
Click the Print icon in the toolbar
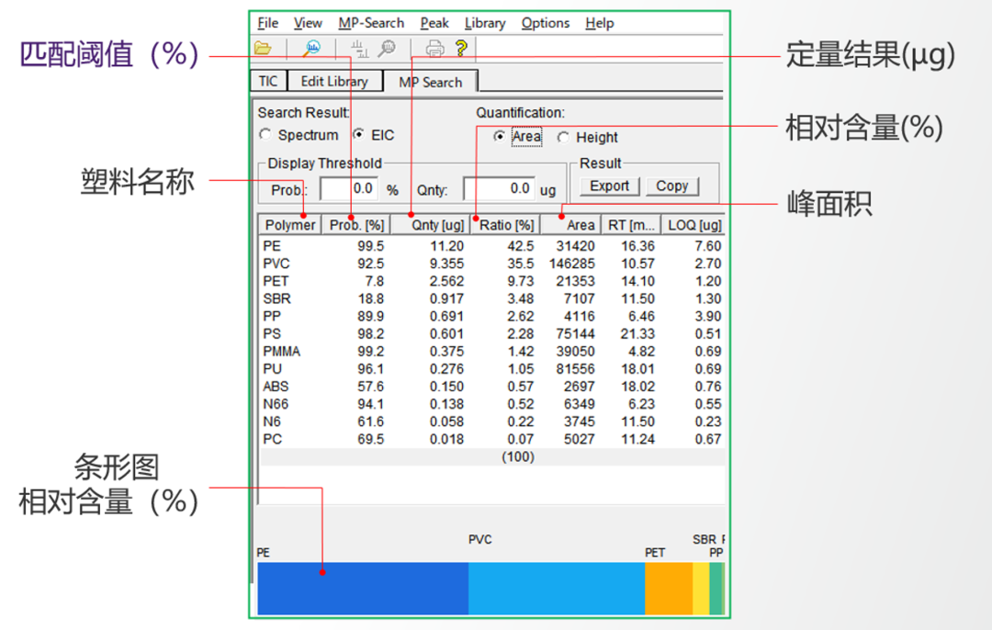[434, 49]
